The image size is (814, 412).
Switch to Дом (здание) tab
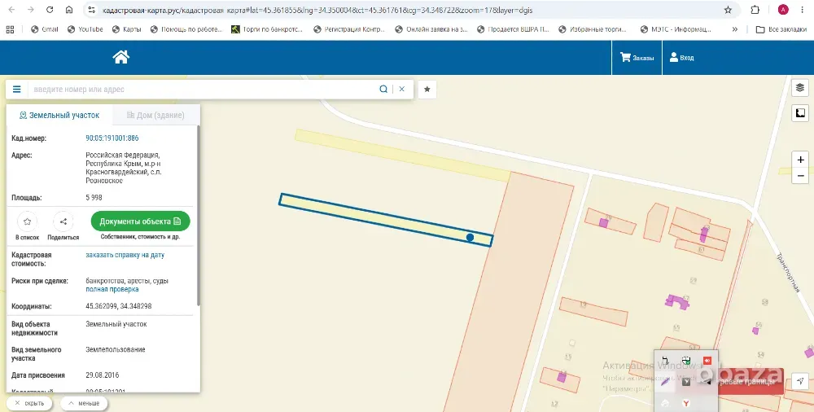point(155,116)
